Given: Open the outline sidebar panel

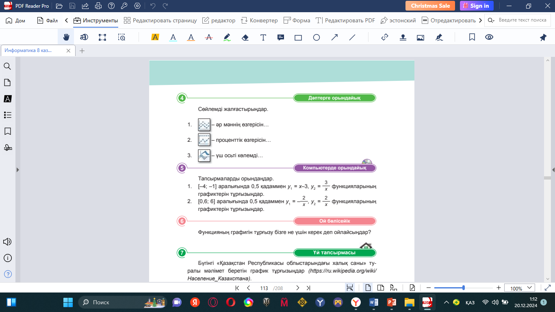Looking at the screenshot, I should point(7,115).
